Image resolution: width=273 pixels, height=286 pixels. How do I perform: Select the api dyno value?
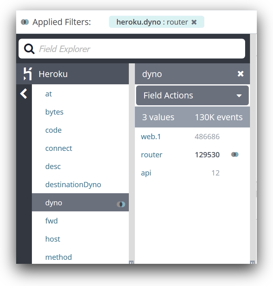[x=146, y=173]
